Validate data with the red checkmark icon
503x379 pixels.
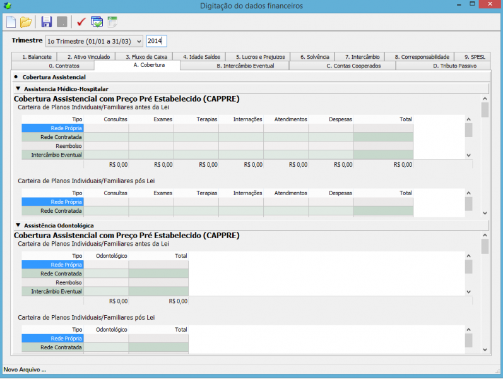81,22
